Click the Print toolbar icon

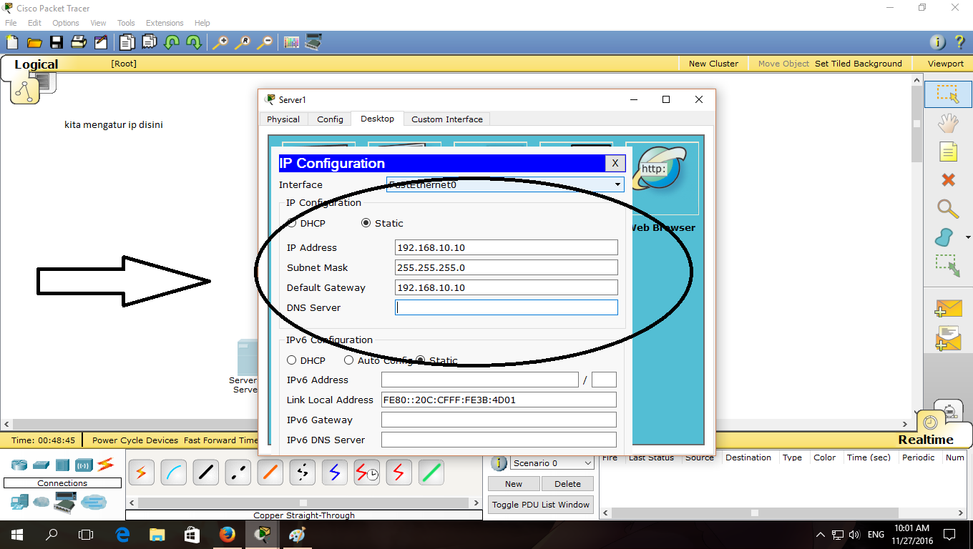click(x=78, y=42)
